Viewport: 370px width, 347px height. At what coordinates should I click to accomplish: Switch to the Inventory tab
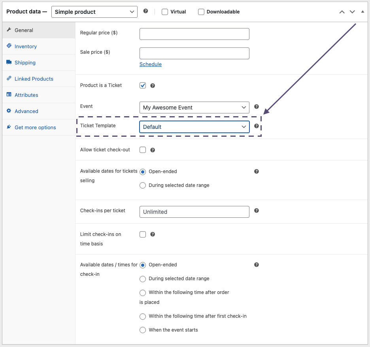[26, 47]
